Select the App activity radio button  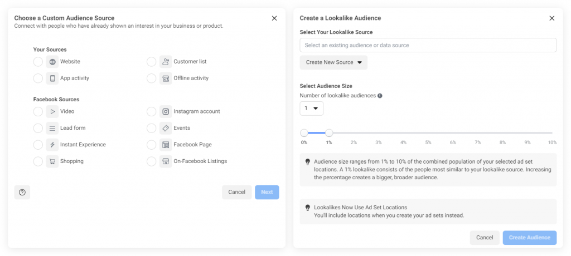click(x=38, y=78)
